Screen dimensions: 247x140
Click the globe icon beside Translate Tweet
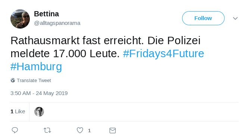[x=13, y=80]
